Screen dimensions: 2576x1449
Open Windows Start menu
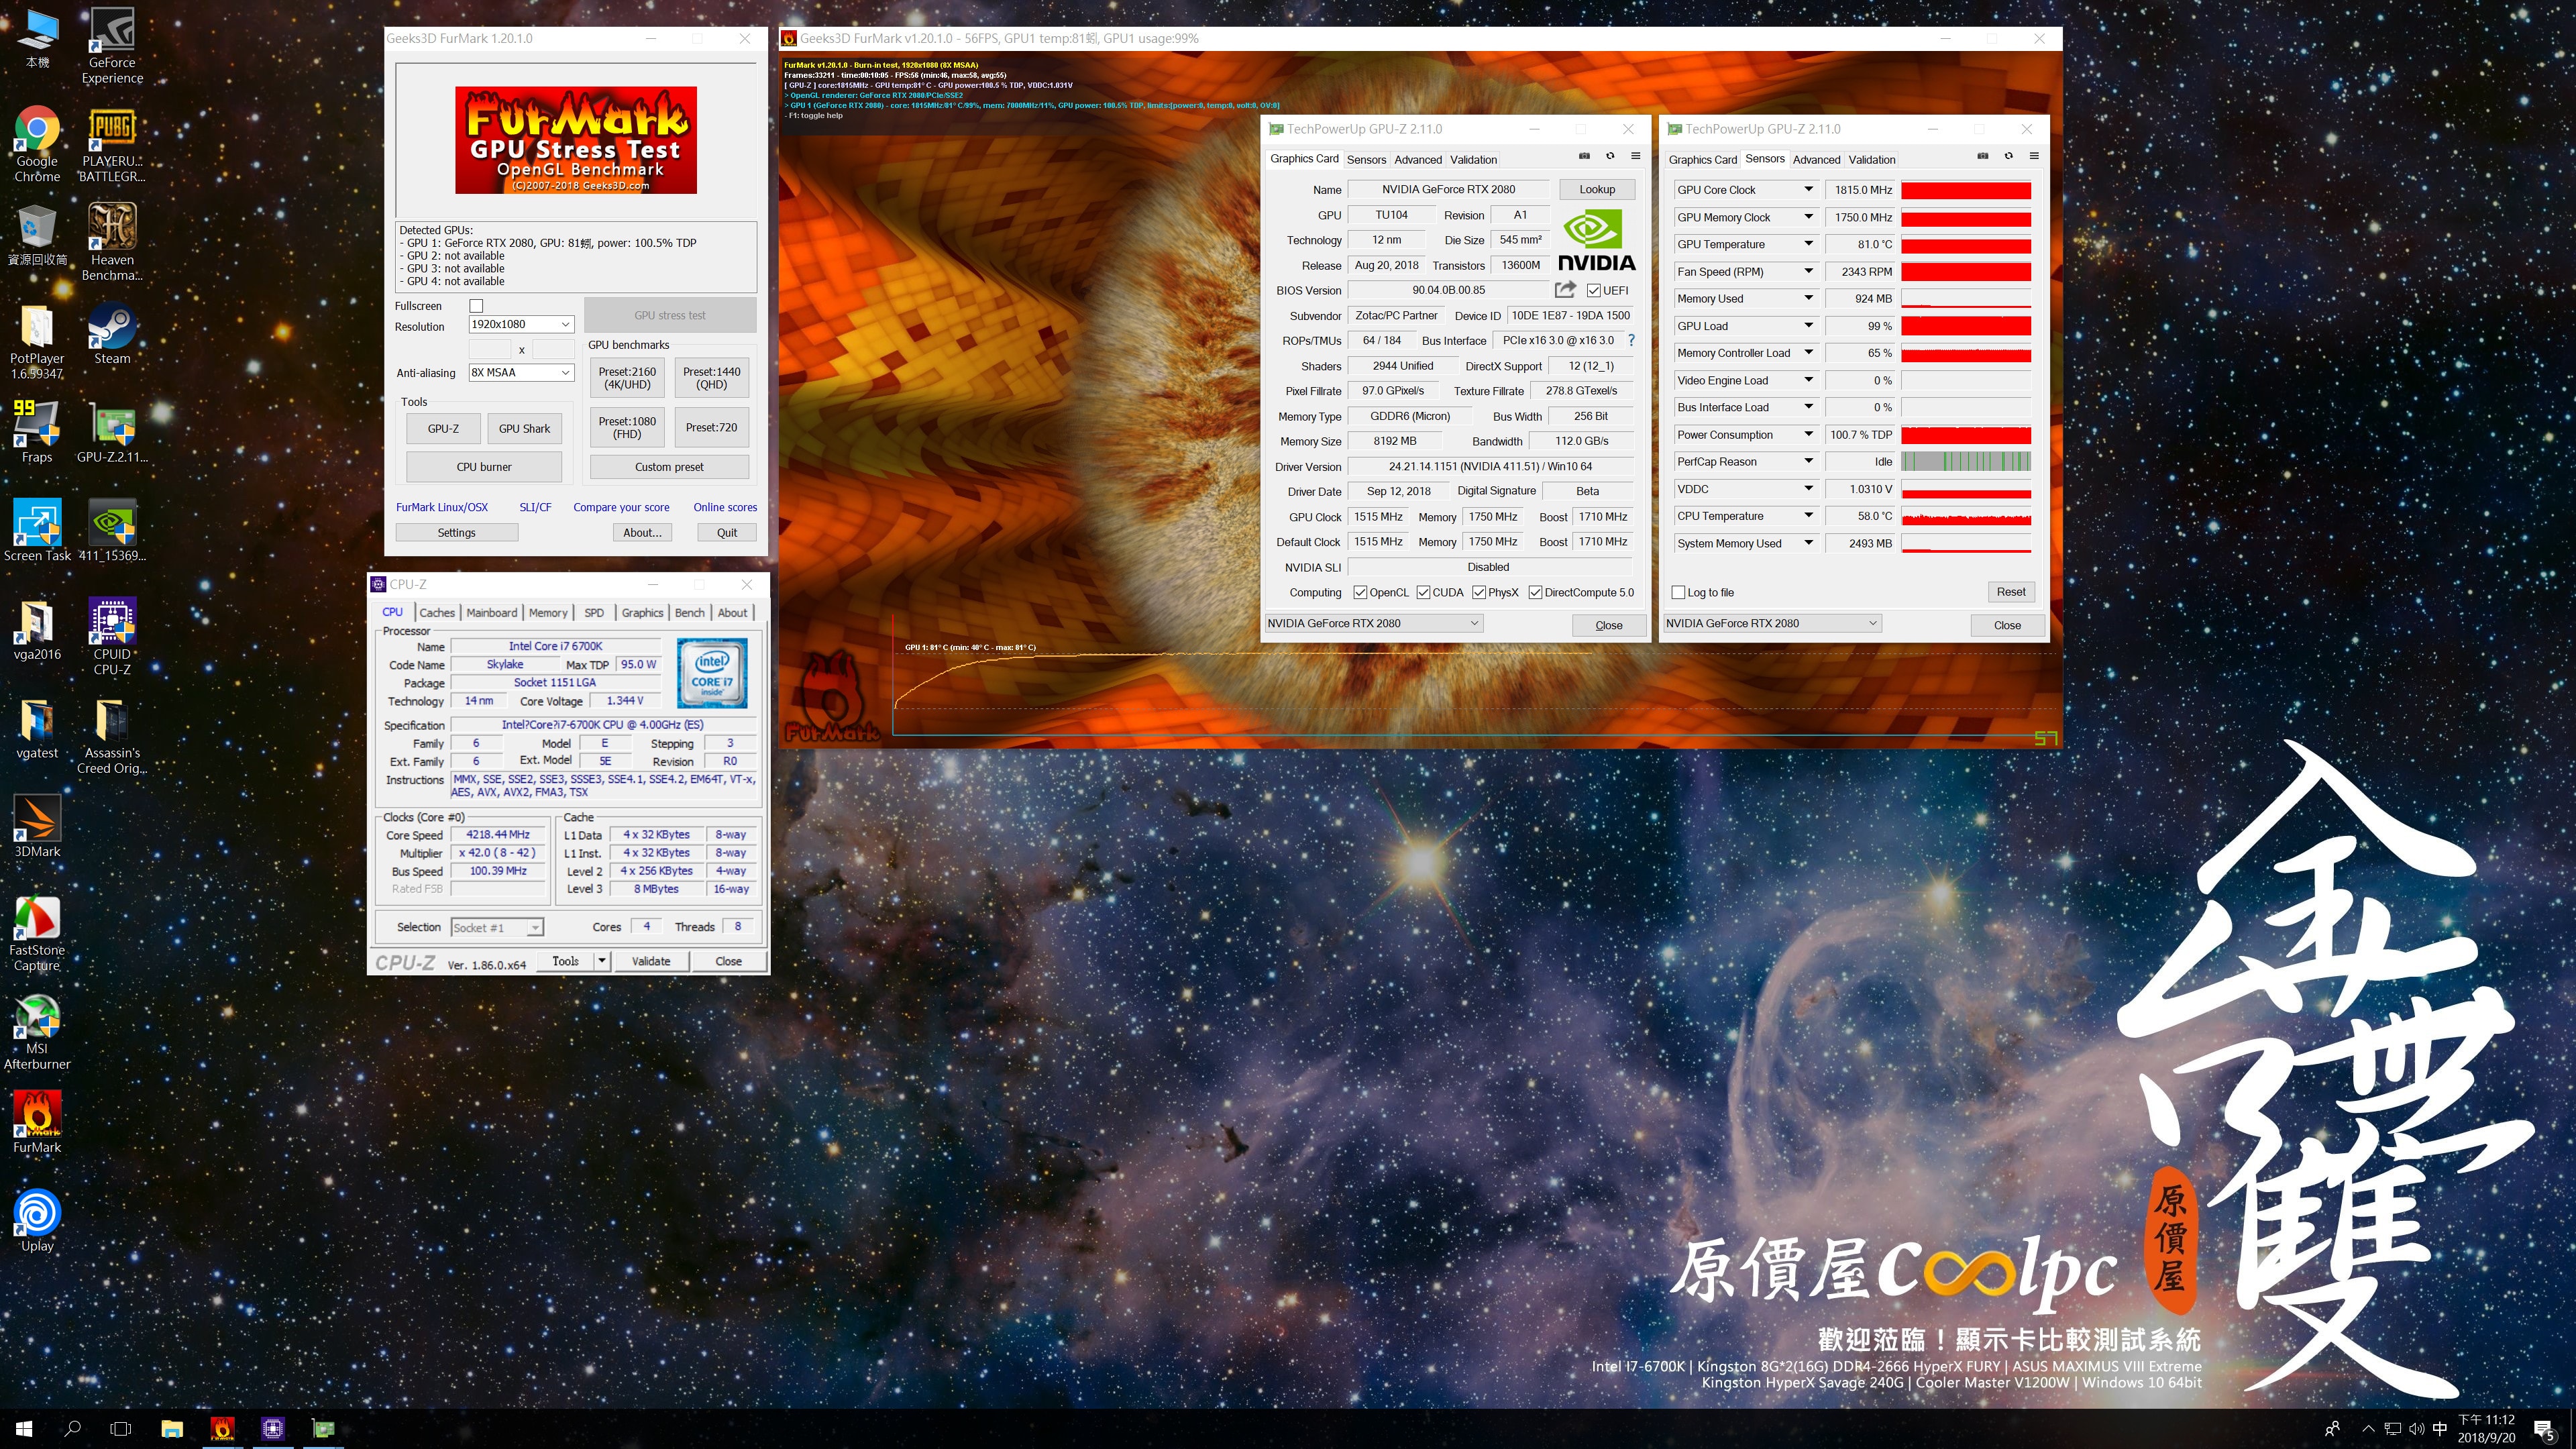pyautogui.click(x=24, y=1428)
